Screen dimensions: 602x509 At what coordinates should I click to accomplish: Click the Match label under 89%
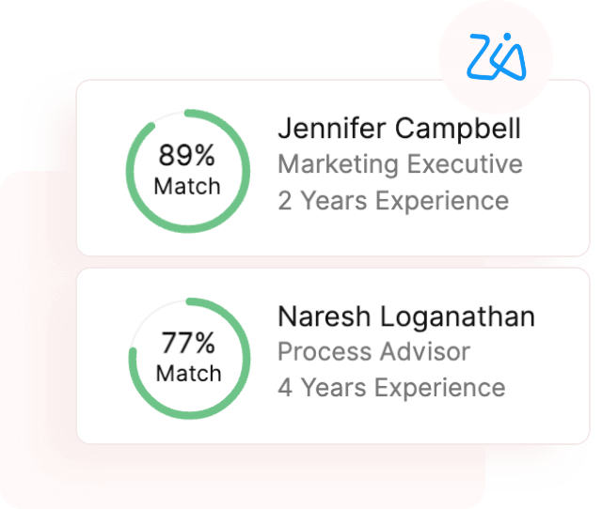click(x=188, y=185)
